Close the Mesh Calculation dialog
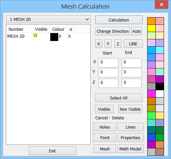The height and width of the screenshot is (159, 171). pyautogui.click(x=161, y=5)
